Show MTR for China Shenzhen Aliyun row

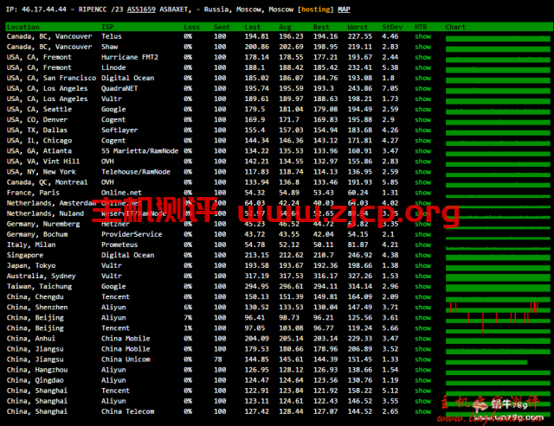tap(423, 308)
